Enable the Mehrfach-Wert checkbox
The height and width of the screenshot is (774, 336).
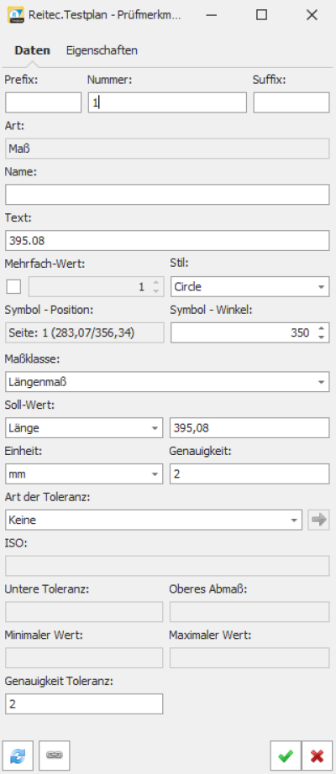(x=13, y=287)
